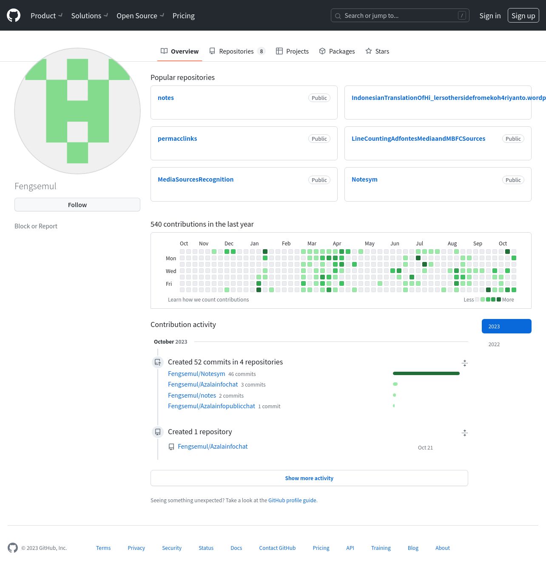Switch to the Repositories tab

click(x=237, y=51)
